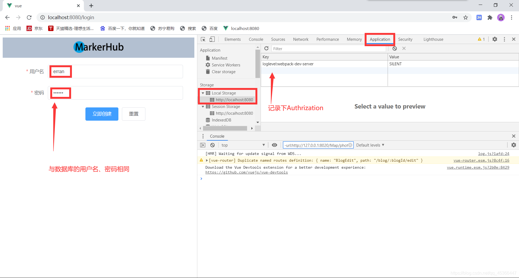Clear the console output icon

tap(212, 145)
